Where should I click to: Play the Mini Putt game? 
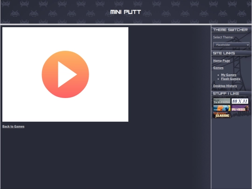[65, 74]
